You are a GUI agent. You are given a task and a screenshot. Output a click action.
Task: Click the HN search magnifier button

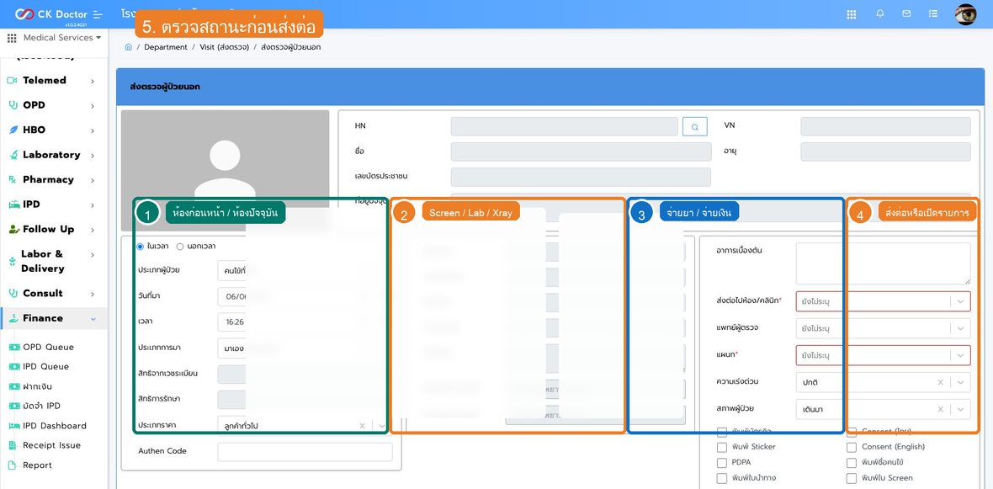click(x=695, y=127)
